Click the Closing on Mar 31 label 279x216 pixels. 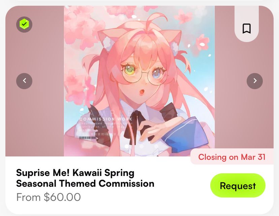tap(232, 157)
